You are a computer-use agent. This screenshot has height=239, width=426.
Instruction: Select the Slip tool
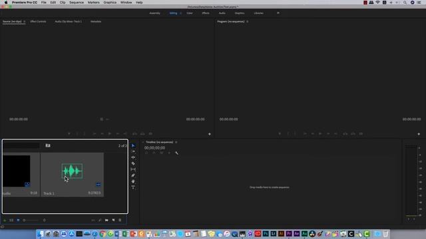pyautogui.click(x=133, y=169)
